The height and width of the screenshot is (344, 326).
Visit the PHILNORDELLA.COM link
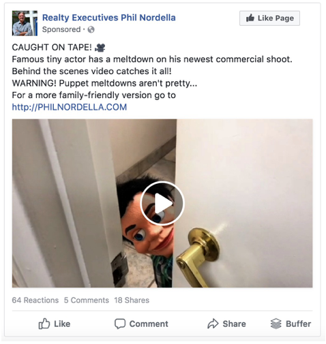coord(70,107)
